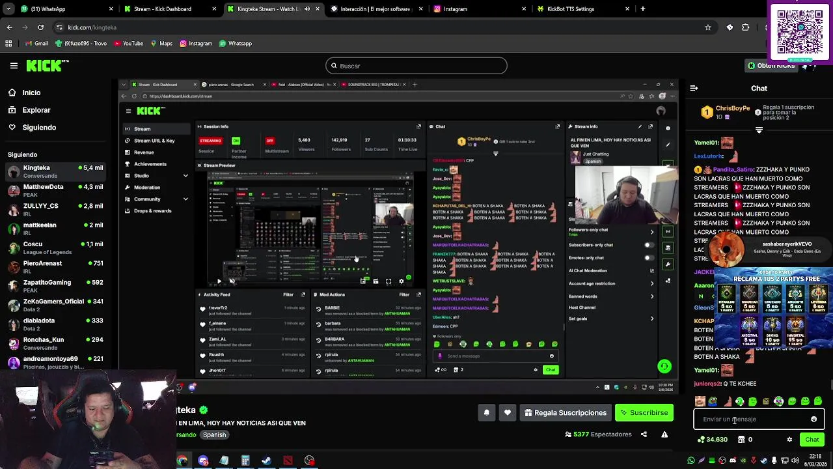The height and width of the screenshot is (469, 833).
Task: Click the report warning triangle icon
Action: pos(664,434)
